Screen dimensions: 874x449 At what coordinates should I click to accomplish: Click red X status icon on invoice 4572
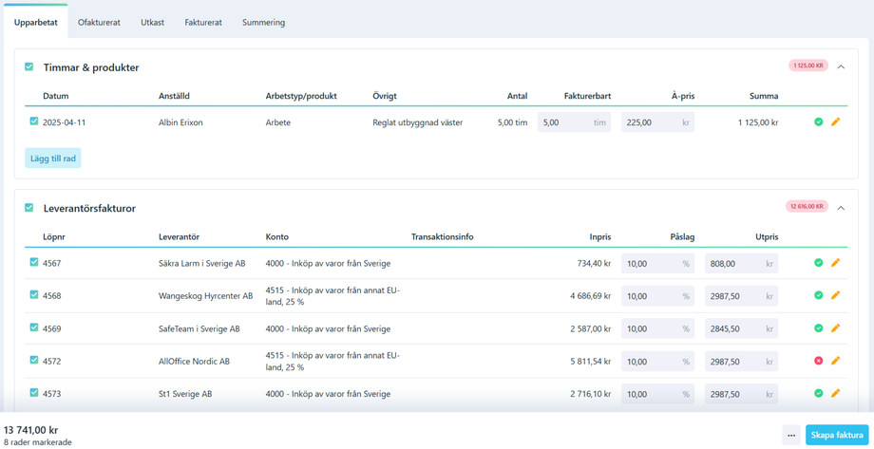pos(818,361)
